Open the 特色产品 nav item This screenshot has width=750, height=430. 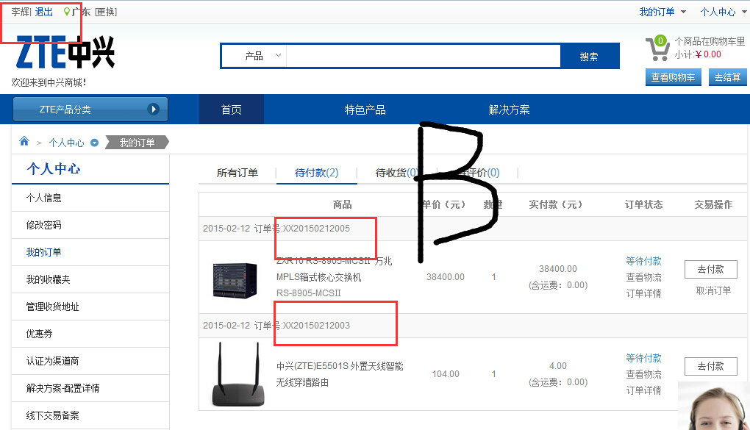tap(365, 110)
